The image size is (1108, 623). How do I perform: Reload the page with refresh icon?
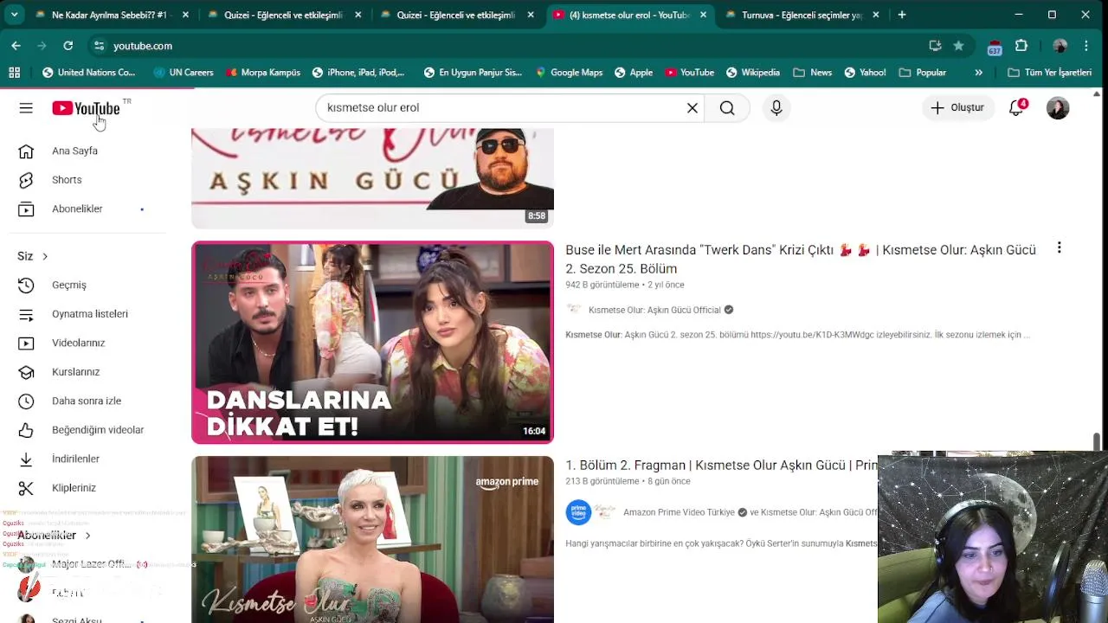click(68, 45)
